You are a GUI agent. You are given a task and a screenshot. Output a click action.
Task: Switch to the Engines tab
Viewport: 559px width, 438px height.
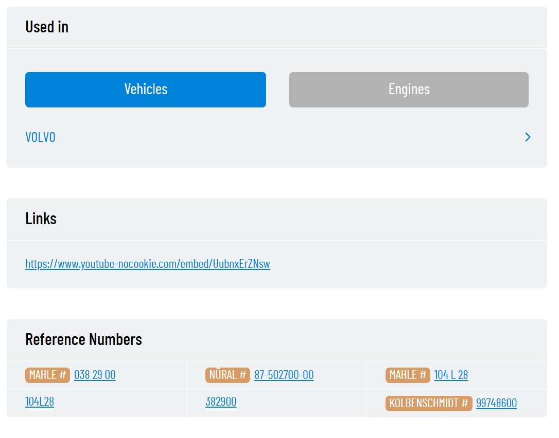tap(409, 89)
